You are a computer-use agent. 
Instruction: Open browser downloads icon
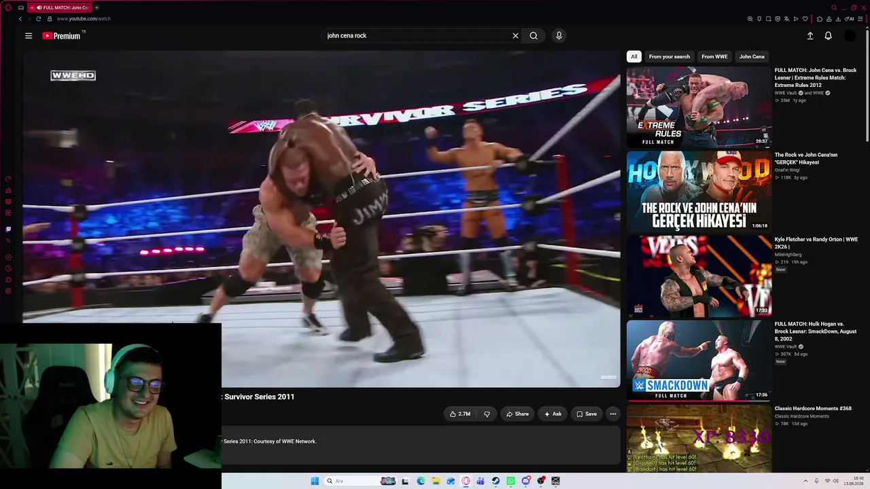[x=839, y=19]
